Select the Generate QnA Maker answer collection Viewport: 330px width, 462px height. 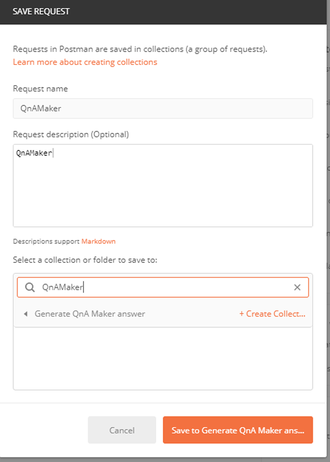(90, 314)
